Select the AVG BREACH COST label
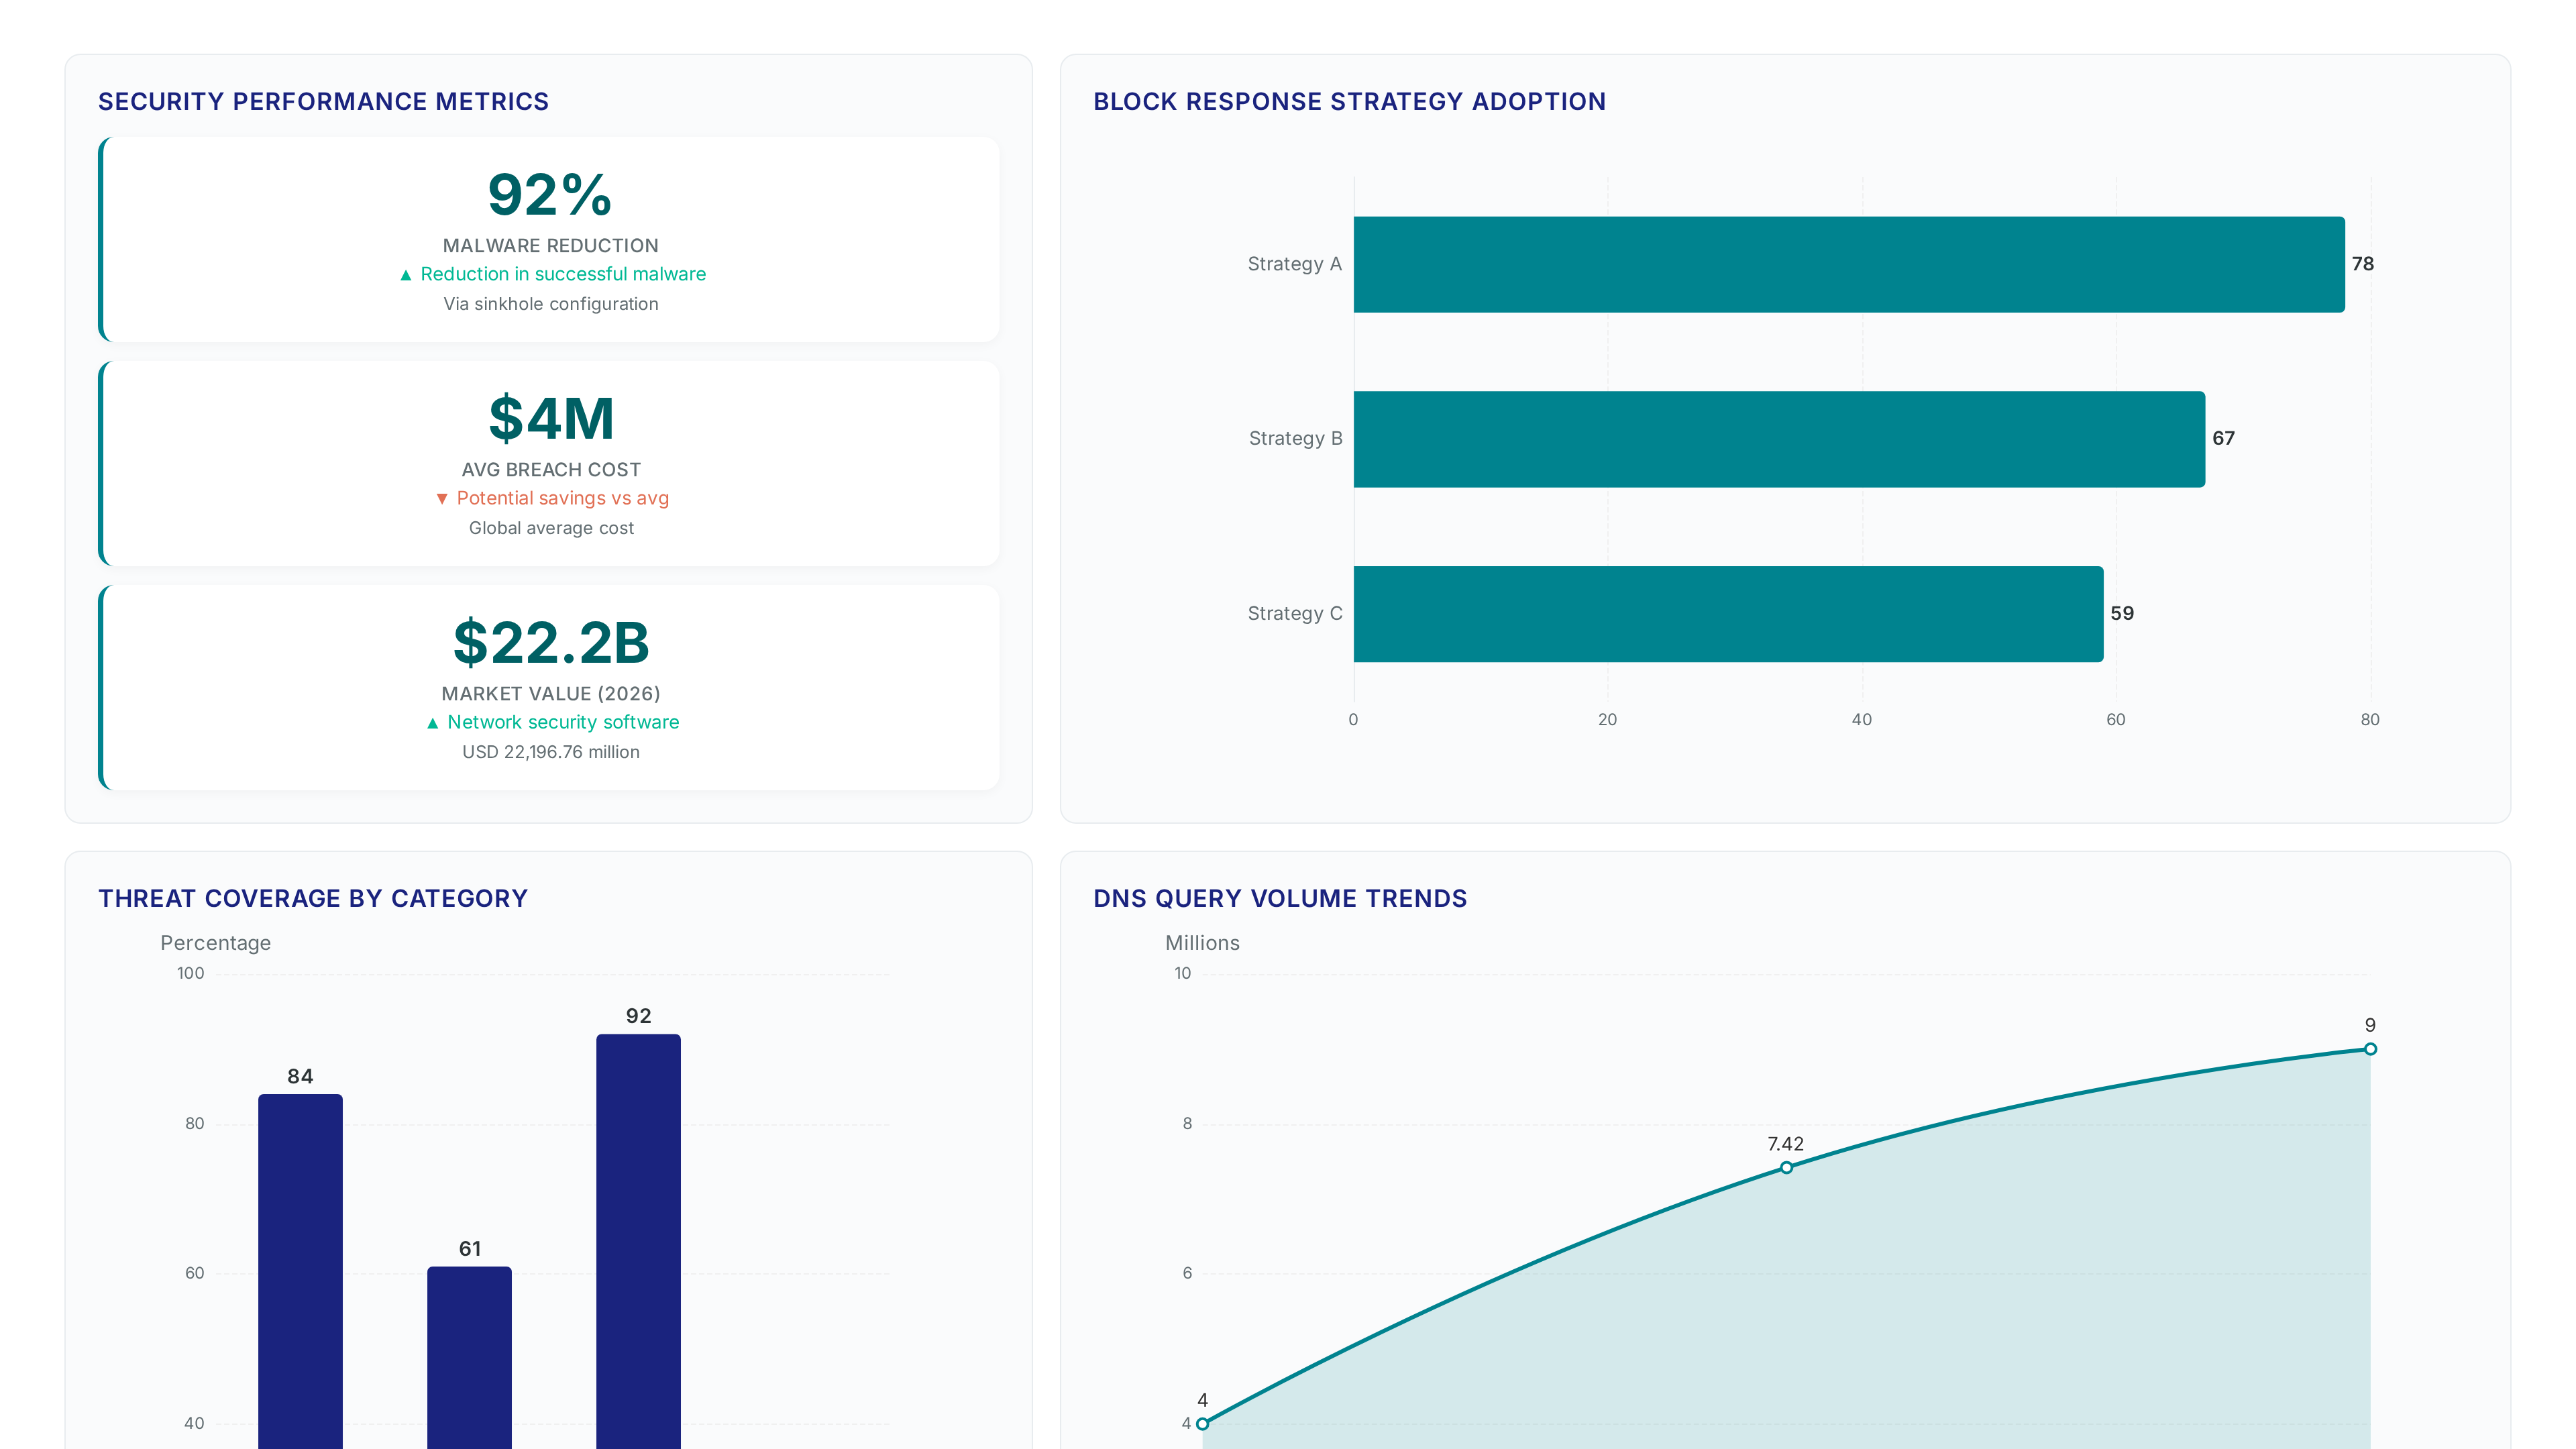Image resolution: width=2576 pixels, height=1449 pixels. (x=551, y=470)
